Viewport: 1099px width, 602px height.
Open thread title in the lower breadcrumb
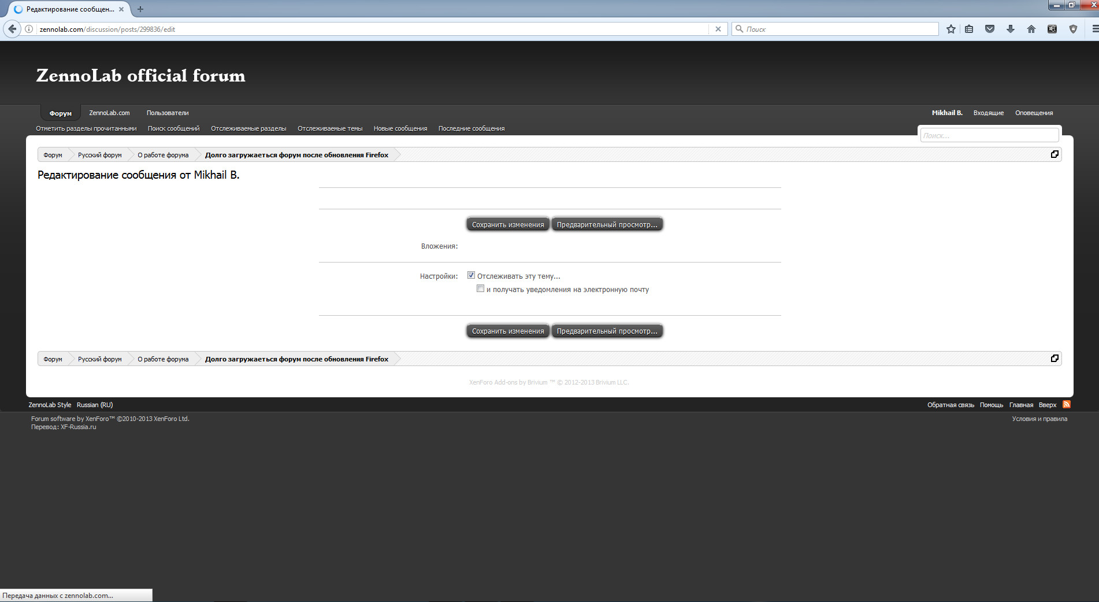click(296, 359)
